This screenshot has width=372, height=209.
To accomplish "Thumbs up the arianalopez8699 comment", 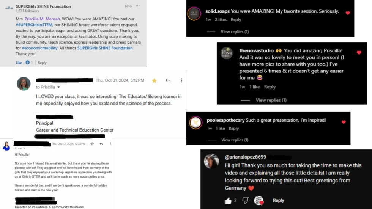I will (x=228, y=201).
